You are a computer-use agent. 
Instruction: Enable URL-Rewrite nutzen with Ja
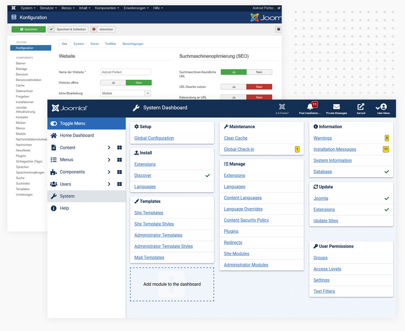[234, 87]
